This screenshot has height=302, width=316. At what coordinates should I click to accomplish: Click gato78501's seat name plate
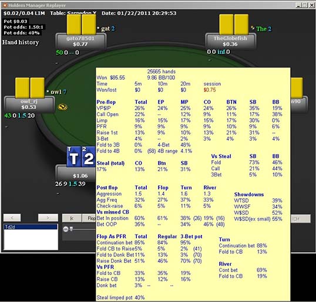[x=80, y=41]
